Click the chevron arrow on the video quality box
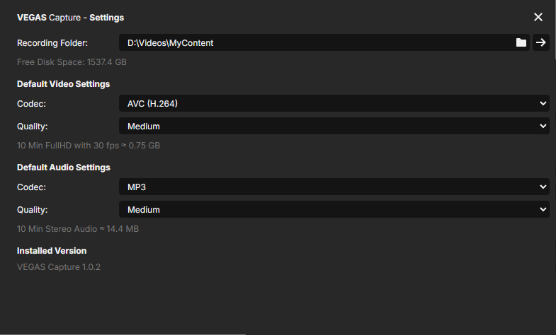The height and width of the screenshot is (335, 556). click(x=543, y=127)
